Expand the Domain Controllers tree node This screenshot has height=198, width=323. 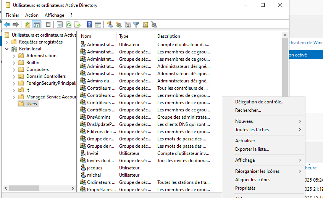(x=14, y=77)
